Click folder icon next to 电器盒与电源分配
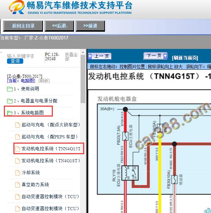This screenshot has height=213, width=211. [x=10, y=101]
